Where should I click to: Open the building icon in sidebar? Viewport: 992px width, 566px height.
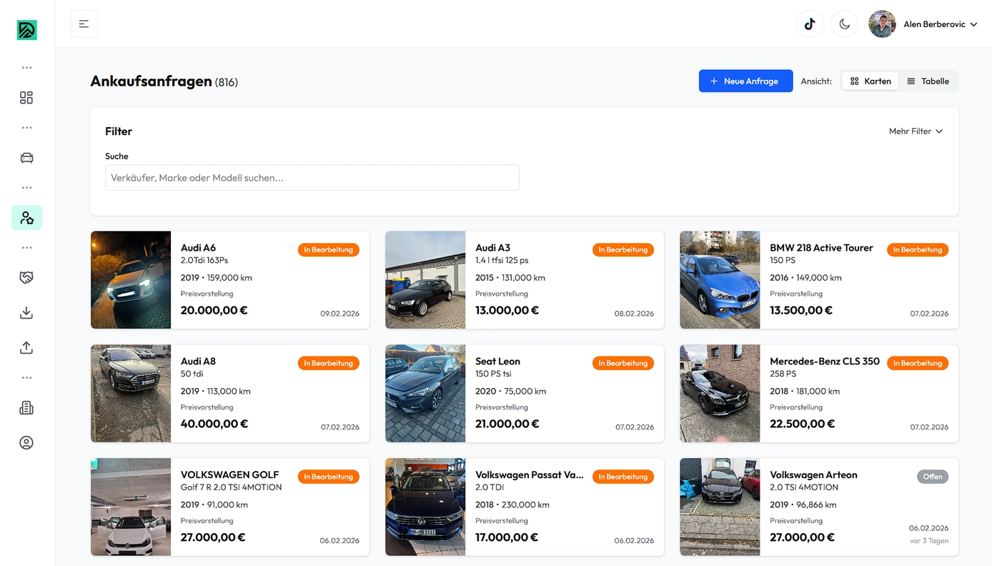[26, 408]
